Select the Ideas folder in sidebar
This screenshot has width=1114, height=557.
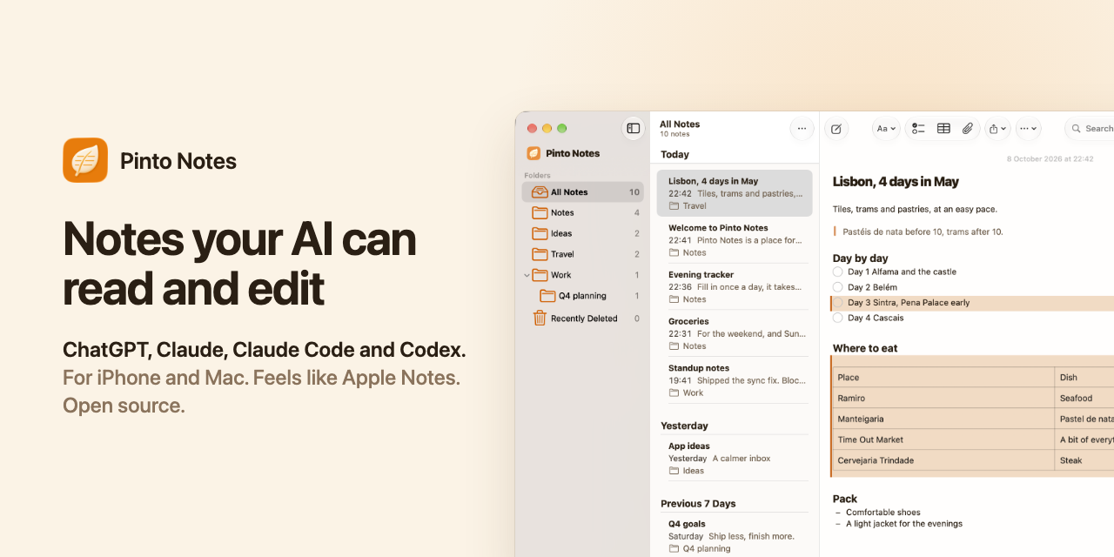click(582, 233)
